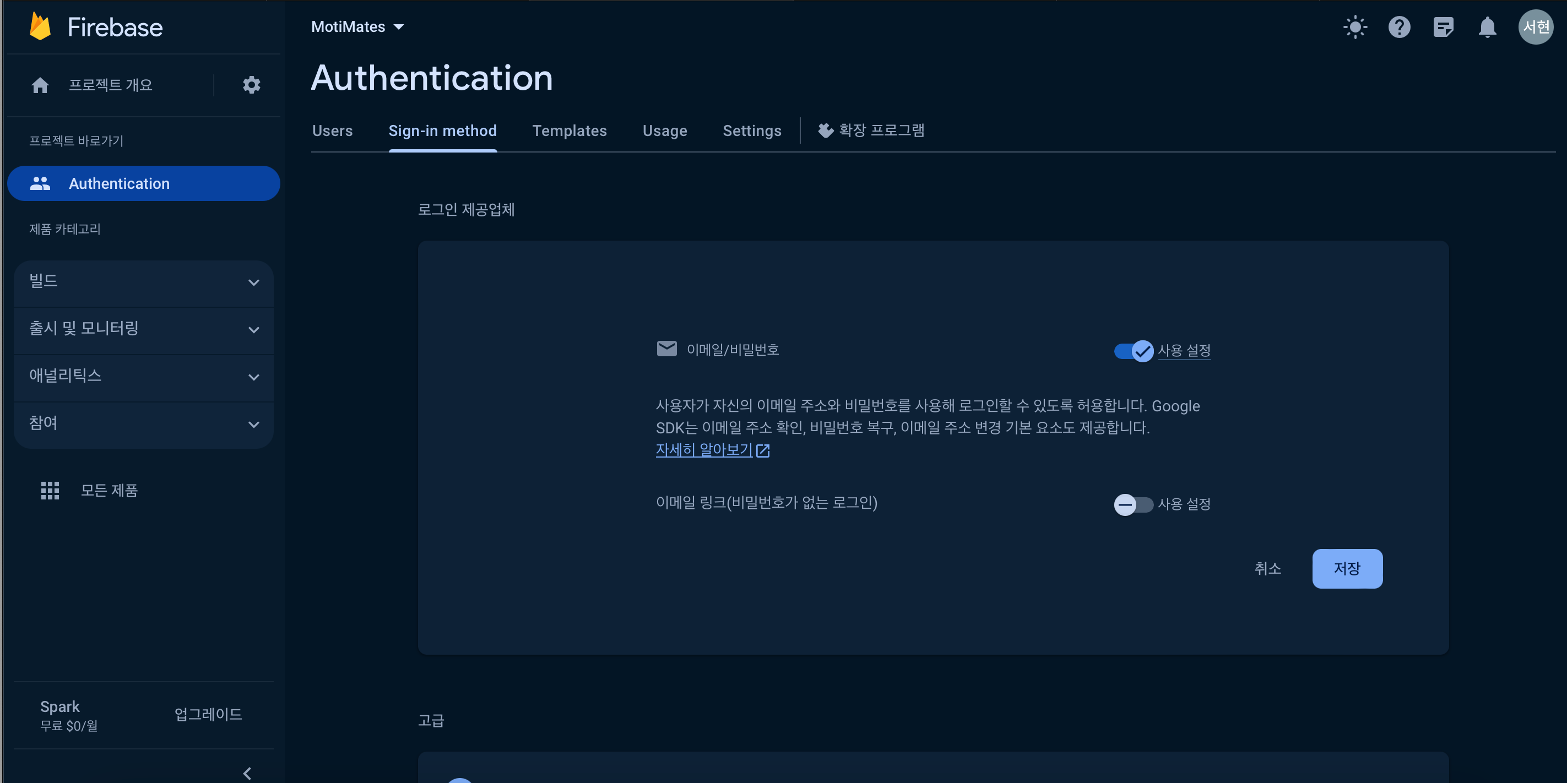Collapse the sidebar with the bottom chevron
This screenshot has height=783, width=1567.
[248, 773]
